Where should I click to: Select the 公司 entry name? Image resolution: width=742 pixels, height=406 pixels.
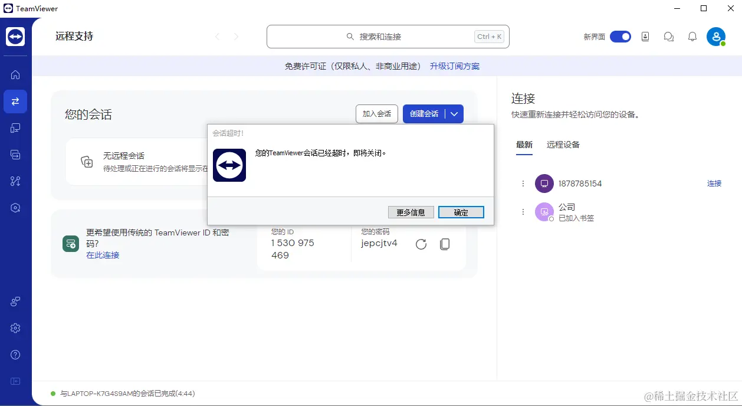coord(567,207)
